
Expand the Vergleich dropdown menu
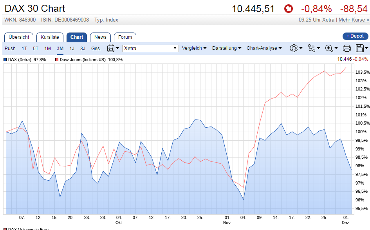(194, 48)
